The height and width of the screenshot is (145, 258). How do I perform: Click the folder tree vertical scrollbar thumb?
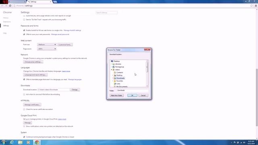click(x=147, y=67)
